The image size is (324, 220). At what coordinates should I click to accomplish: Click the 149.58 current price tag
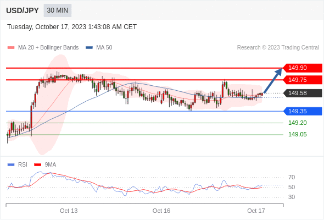303,93
